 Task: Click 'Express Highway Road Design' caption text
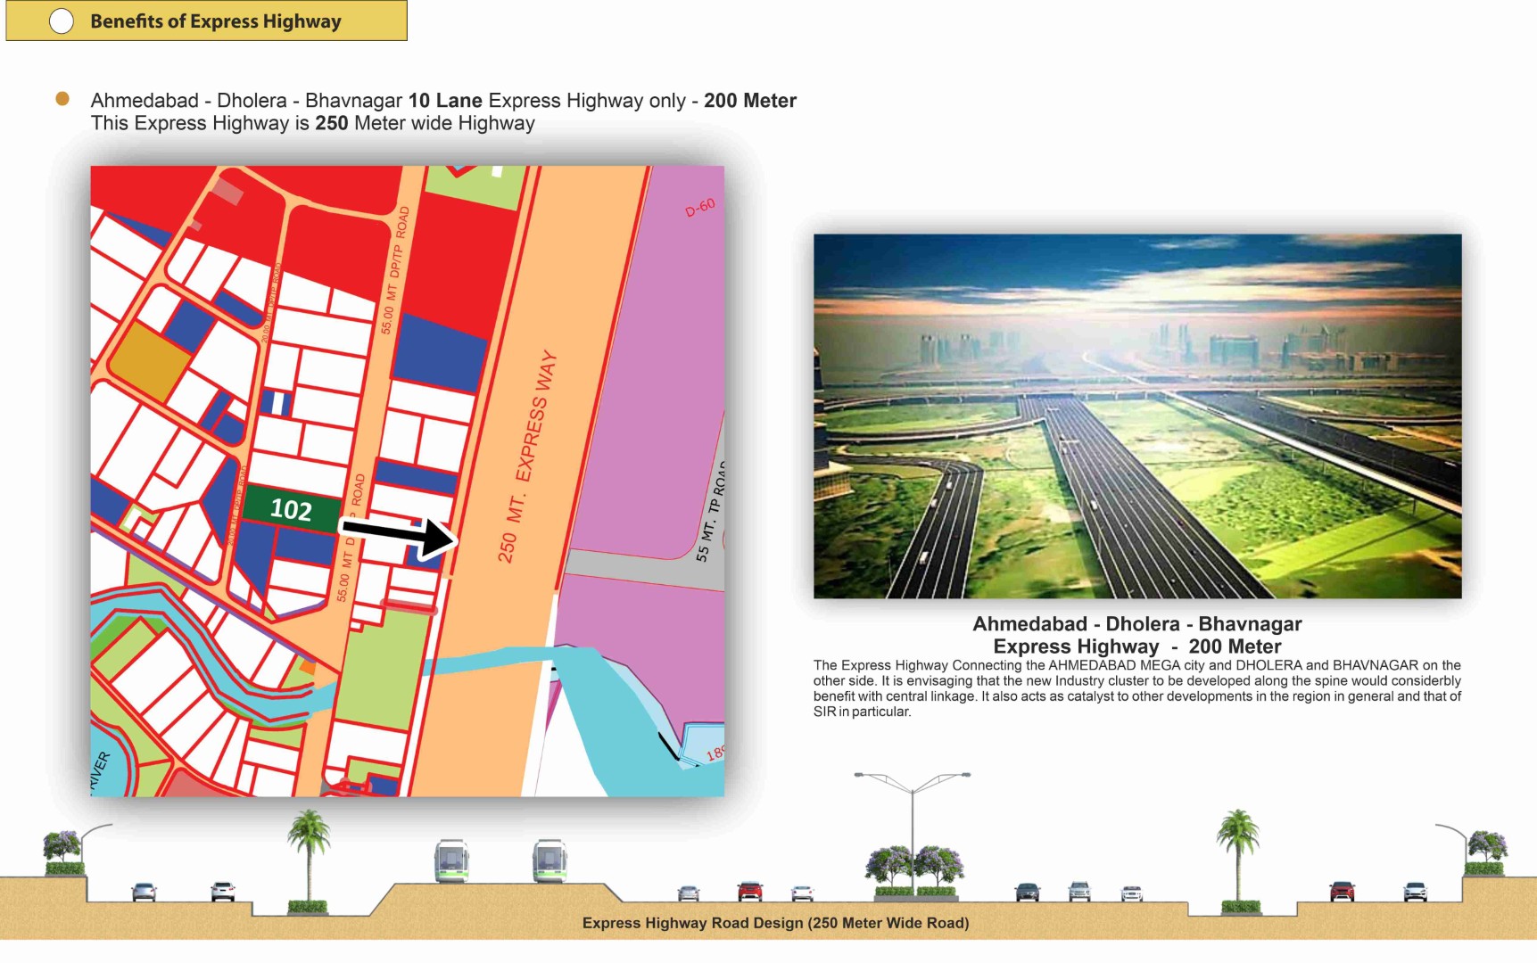[x=775, y=923]
